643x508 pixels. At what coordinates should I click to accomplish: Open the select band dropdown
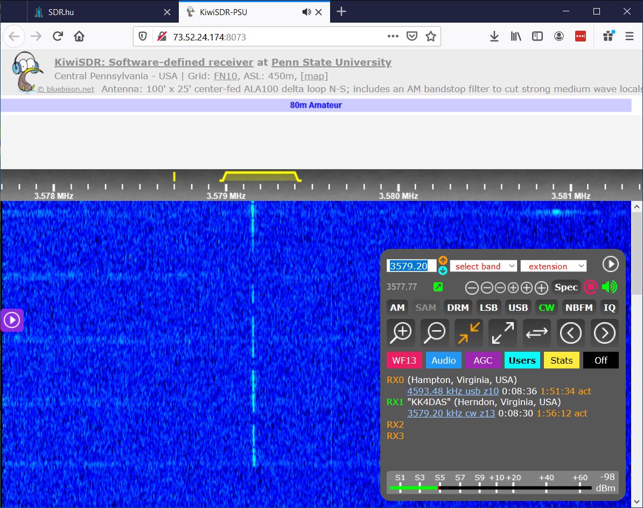483,266
